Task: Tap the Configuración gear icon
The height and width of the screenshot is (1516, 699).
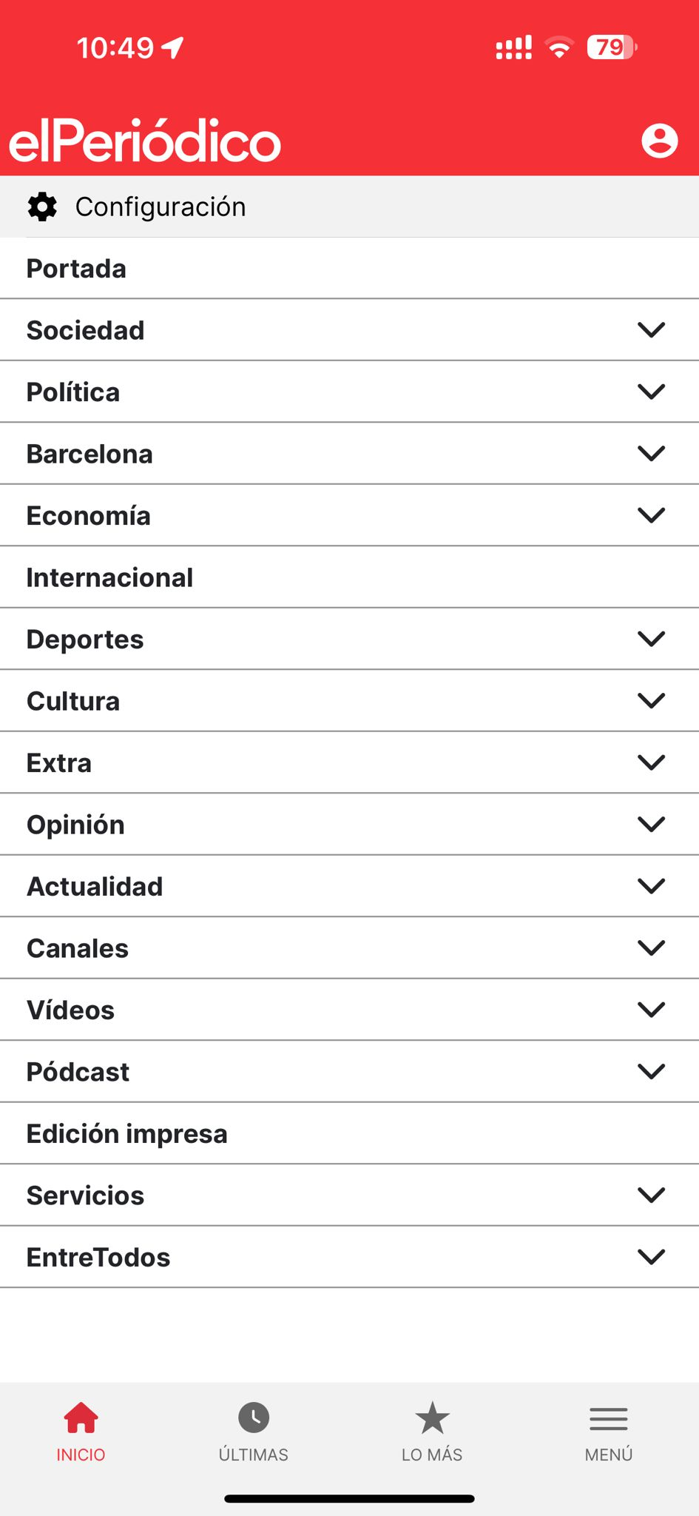Action: pyautogui.click(x=42, y=207)
